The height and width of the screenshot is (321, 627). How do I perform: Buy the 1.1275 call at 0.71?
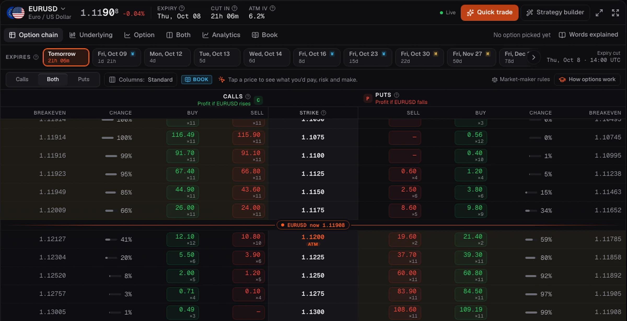click(183, 294)
